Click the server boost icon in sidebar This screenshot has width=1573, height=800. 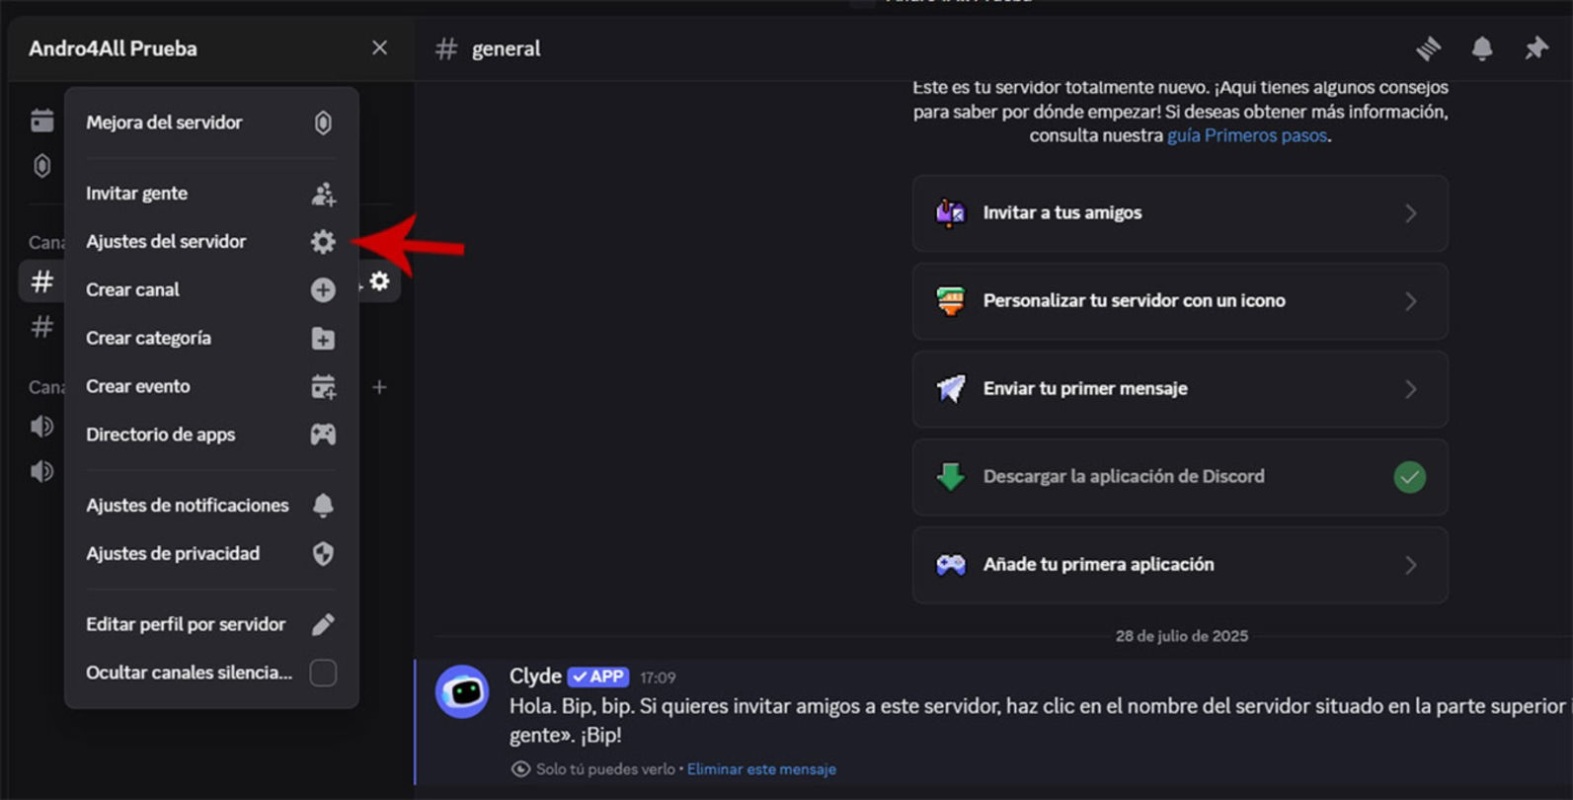(x=41, y=166)
